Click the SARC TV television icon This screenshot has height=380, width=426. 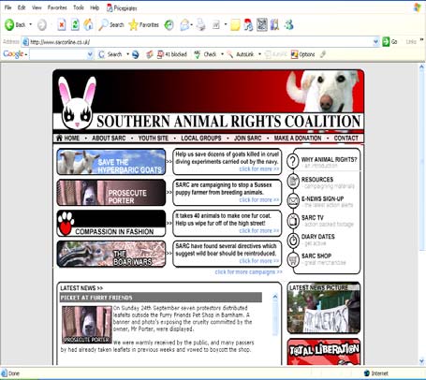(293, 221)
